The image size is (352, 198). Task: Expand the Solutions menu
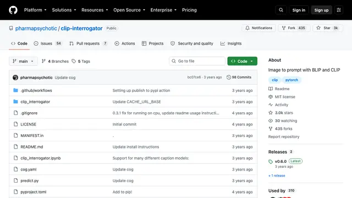(x=64, y=10)
